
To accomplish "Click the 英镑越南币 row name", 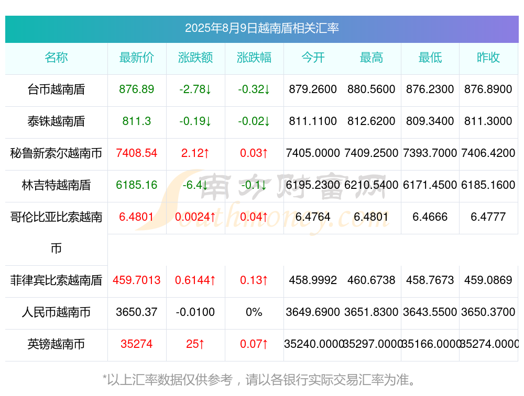I will (x=56, y=344).
